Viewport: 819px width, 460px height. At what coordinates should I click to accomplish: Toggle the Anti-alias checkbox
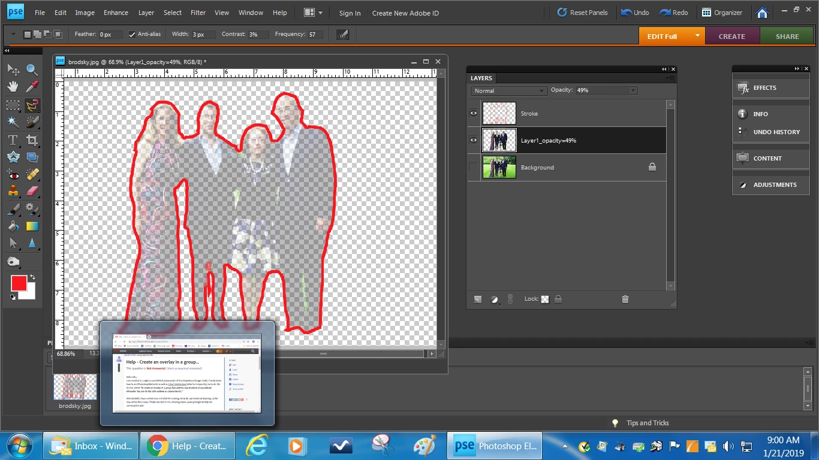pyautogui.click(x=132, y=35)
